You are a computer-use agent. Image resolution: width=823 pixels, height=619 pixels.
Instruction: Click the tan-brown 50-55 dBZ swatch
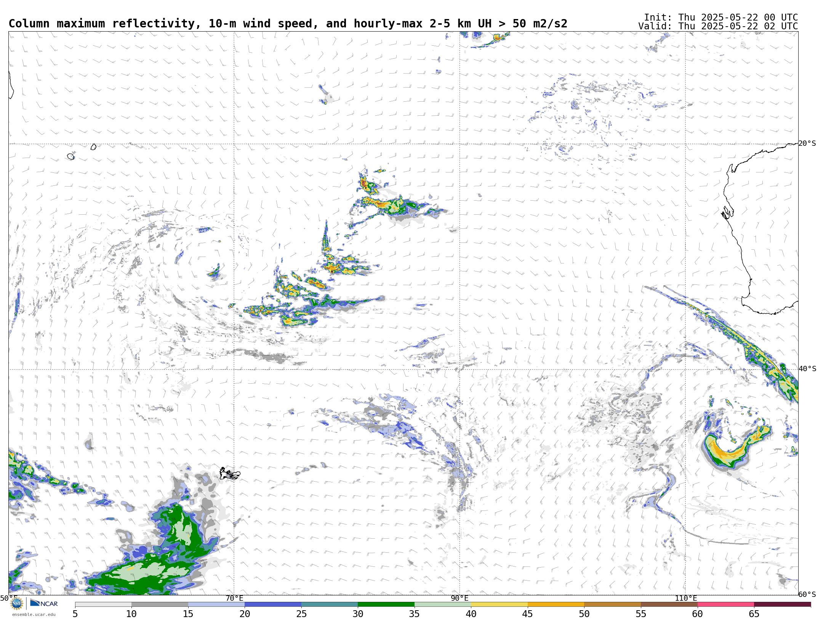(x=612, y=605)
